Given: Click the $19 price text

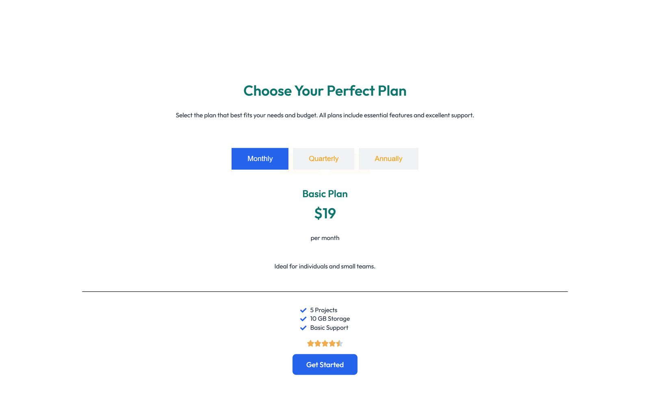Looking at the screenshot, I should point(325,213).
